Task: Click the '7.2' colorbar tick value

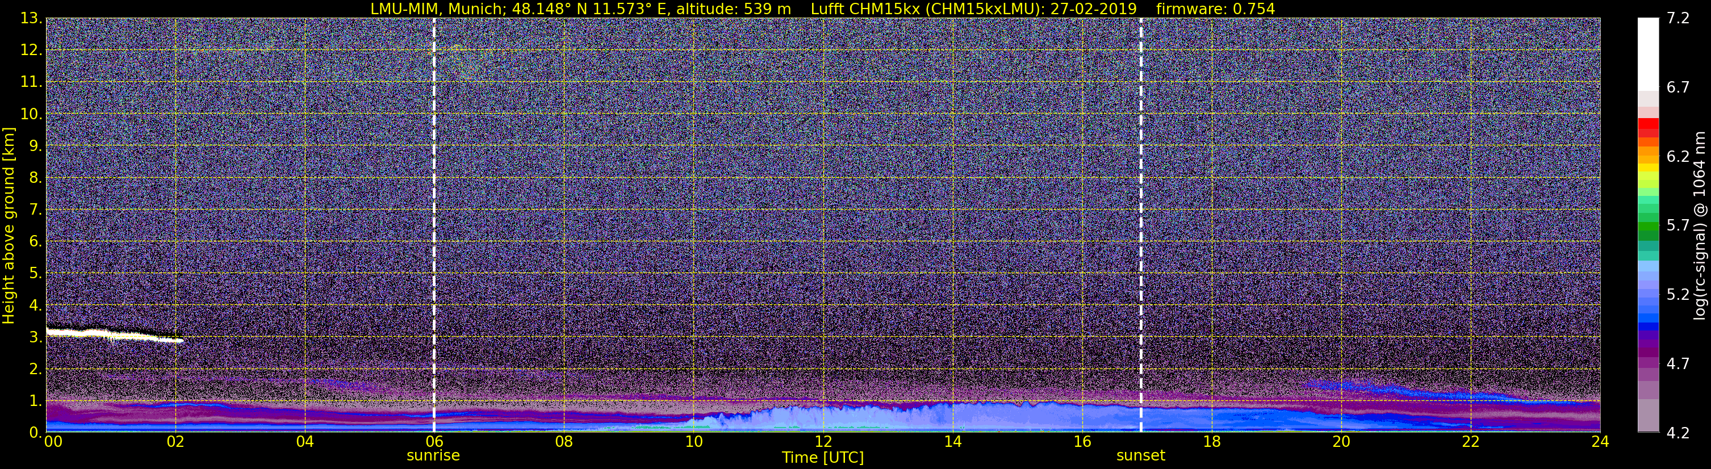Action: (1678, 18)
